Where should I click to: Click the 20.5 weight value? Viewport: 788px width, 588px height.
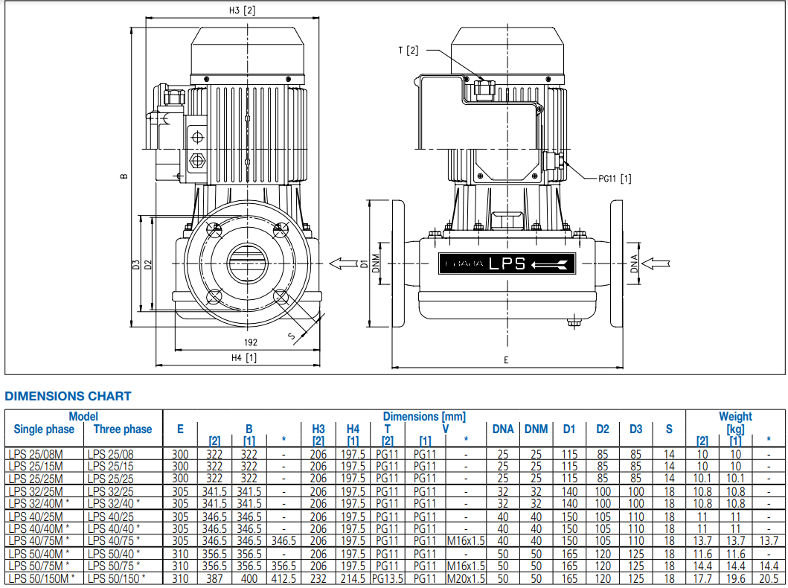coord(769,578)
